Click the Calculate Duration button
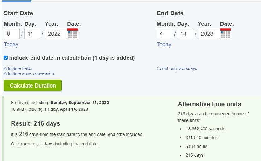 click(33, 85)
